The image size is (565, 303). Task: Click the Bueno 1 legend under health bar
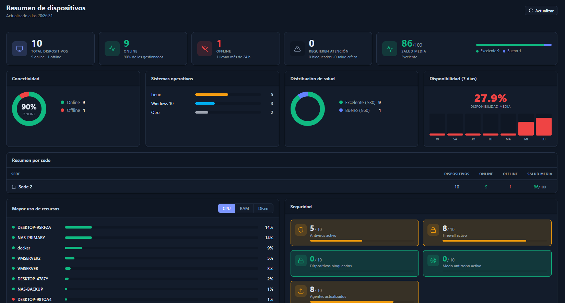(x=512, y=51)
